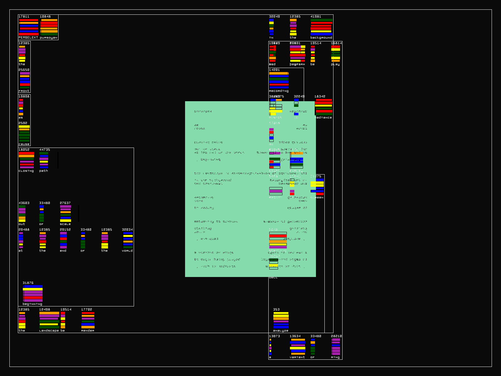Click the 'landscape' token bars
This screenshot has height=376, width=501.
[x=49, y=320]
